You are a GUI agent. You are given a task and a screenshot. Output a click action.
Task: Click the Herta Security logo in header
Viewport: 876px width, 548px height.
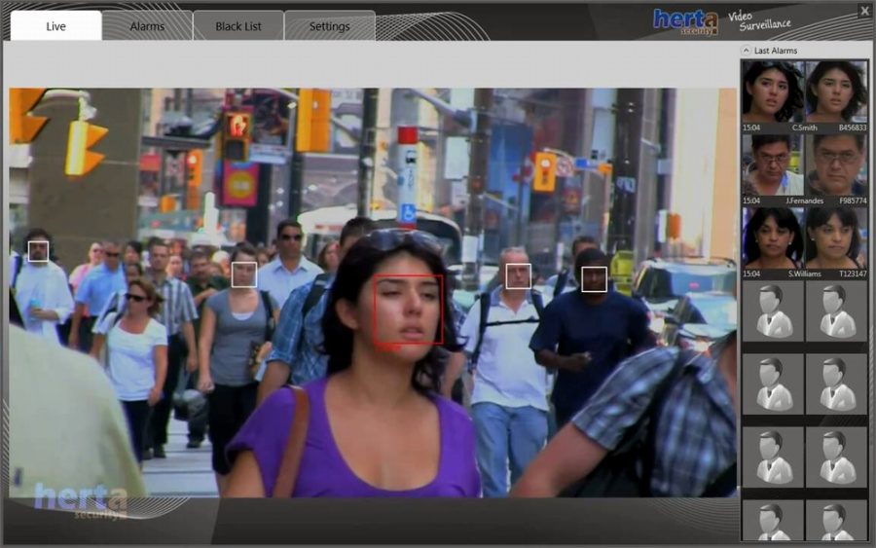point(685,20)
